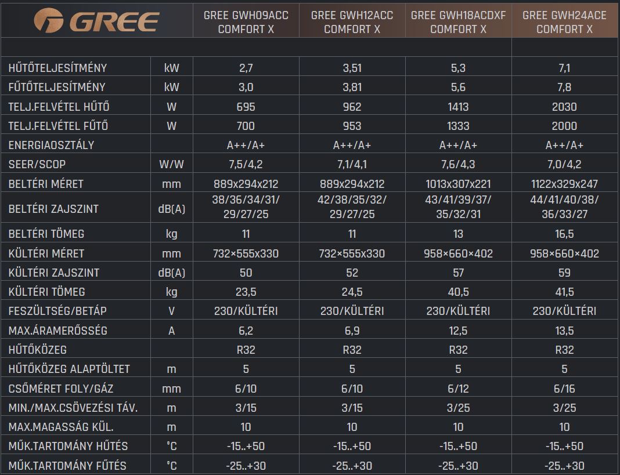Click the KÜLTÉRI TÖMEG row label
Viewport: 620px width, 475px height.
46,292
